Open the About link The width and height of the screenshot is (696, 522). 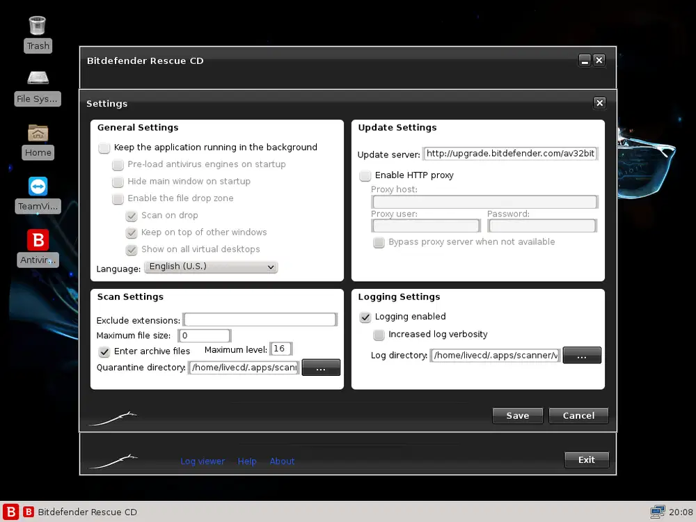283,461
